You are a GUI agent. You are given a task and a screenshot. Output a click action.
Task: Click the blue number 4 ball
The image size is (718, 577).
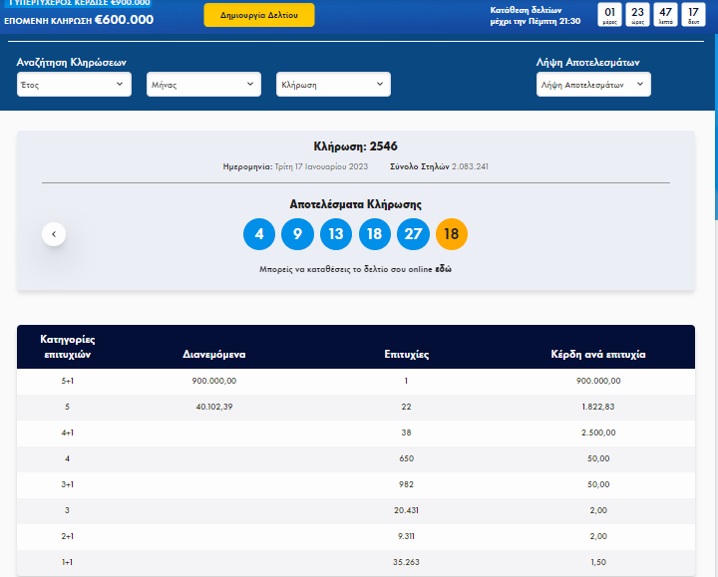259,234
